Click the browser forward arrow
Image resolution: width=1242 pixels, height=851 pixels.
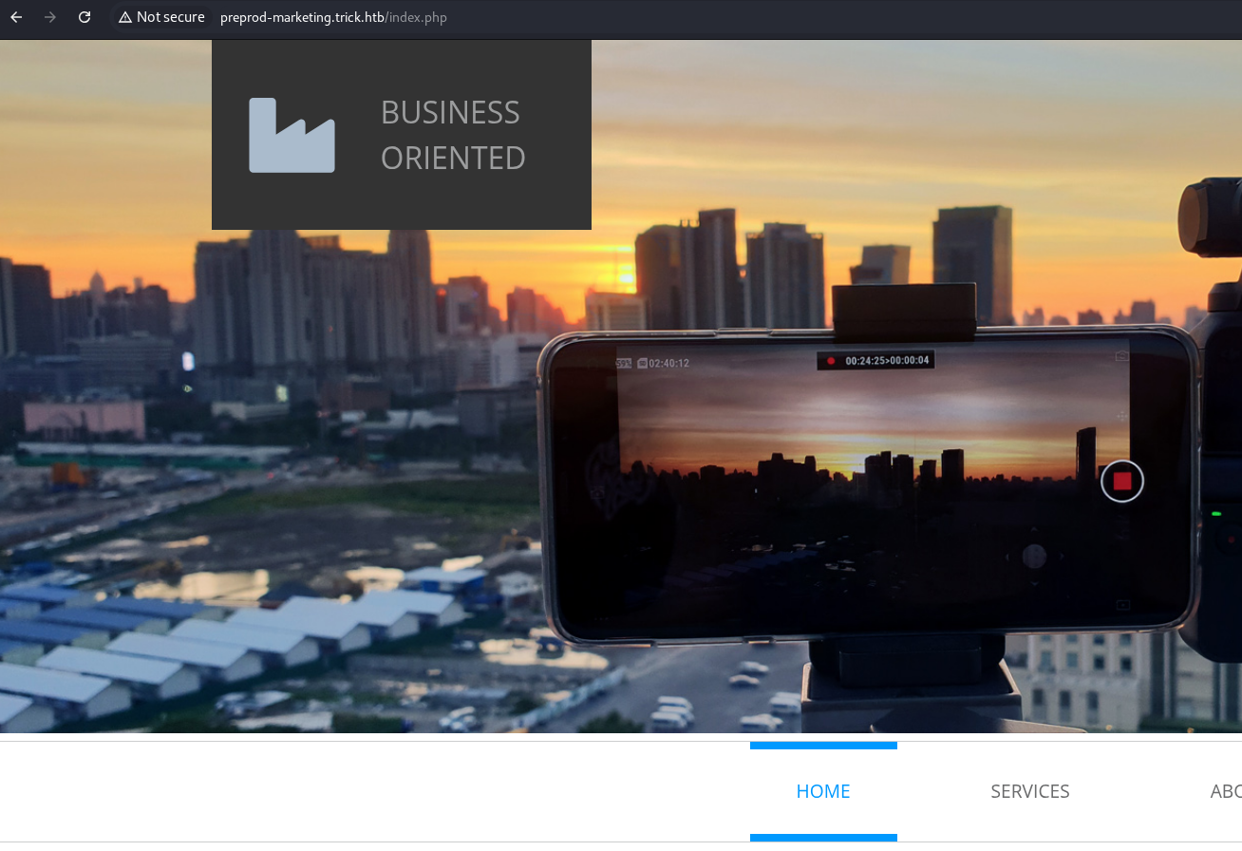[50, 17]
